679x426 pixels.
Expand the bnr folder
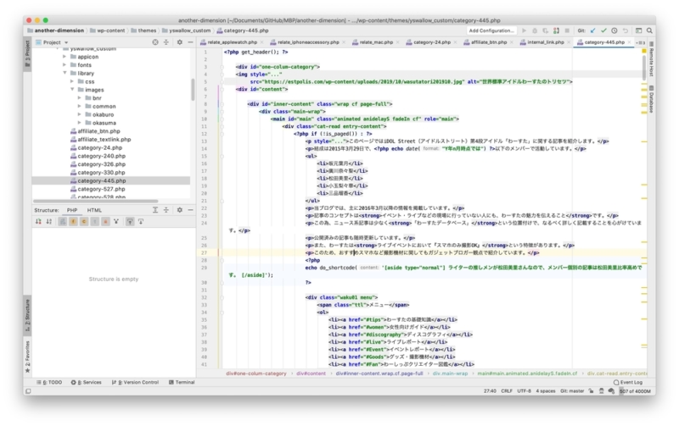pyautogui.click(x=79, y=98)
